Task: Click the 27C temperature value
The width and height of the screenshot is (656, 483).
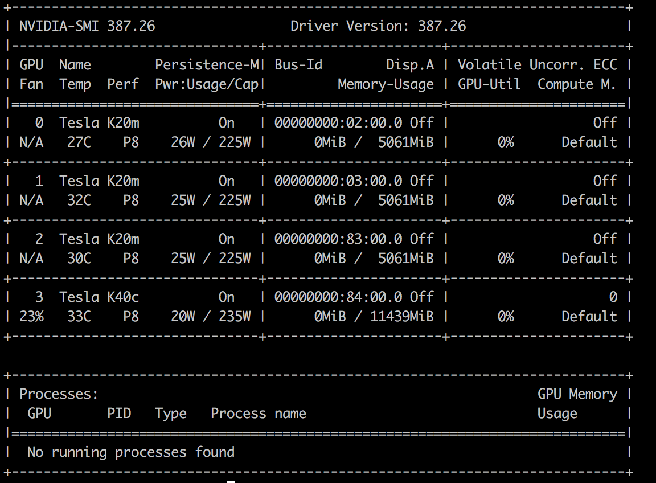Action: click(79, 143)
